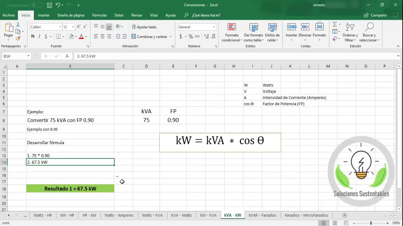Open the Fórmulas ribbon tab
The width and height of the screenshot is (403, 226).
click(99, 15)
